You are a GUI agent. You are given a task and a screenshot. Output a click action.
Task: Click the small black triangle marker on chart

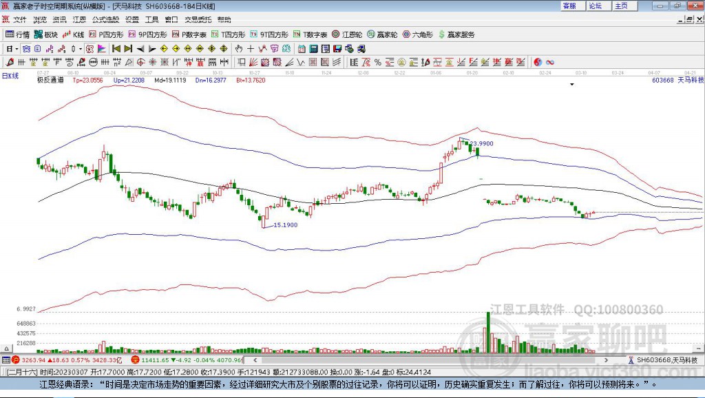[572, 84]
